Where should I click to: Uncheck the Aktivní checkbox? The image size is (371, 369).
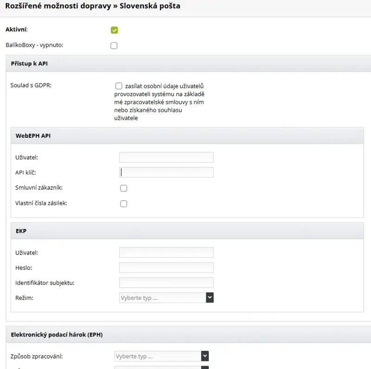click(114, 30)
